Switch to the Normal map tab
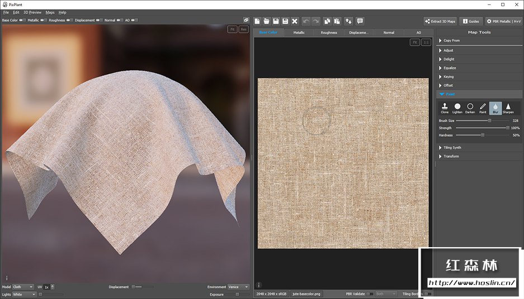This screenshot has height=299, width=524. pos(389,32)
